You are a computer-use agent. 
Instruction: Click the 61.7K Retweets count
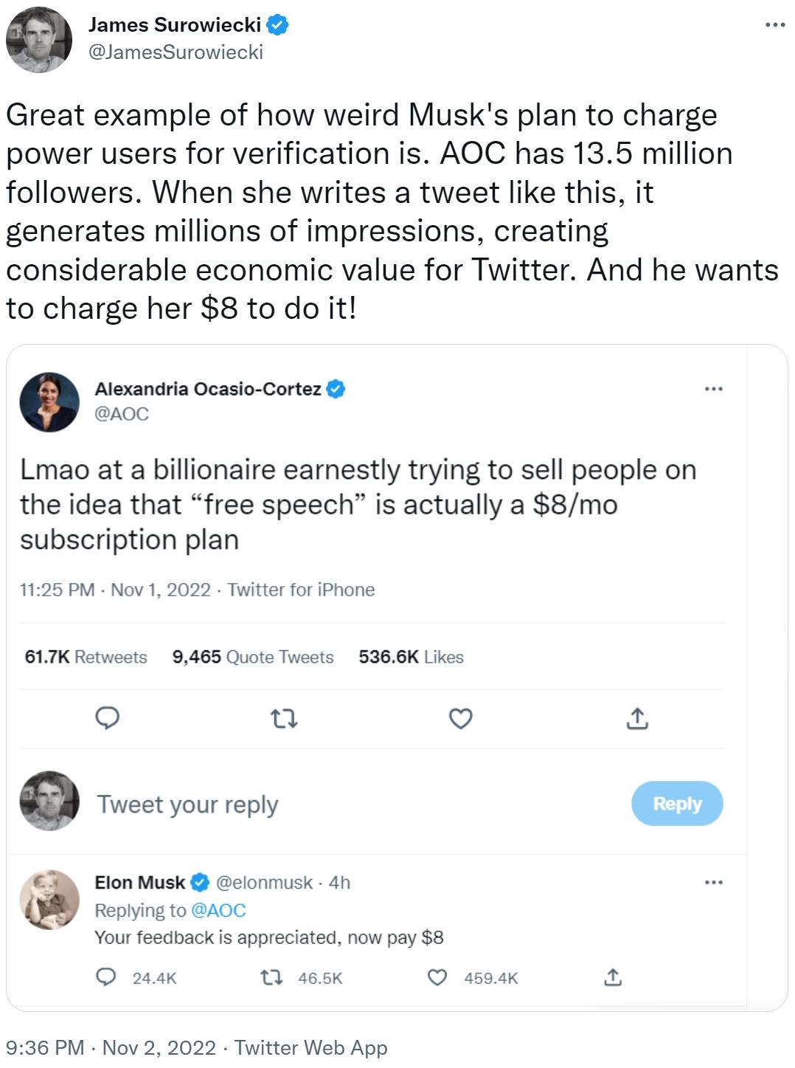tap(85, 656)
